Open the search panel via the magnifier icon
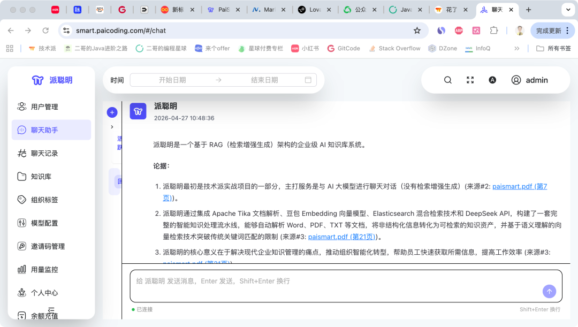 447,80
